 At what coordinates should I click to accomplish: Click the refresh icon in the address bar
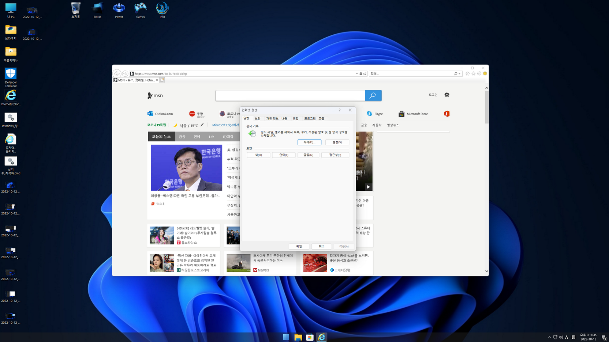pyautogui.click(x=365, y=74)
